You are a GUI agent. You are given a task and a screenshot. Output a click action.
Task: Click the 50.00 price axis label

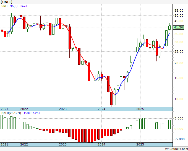(x=179, y=15)
